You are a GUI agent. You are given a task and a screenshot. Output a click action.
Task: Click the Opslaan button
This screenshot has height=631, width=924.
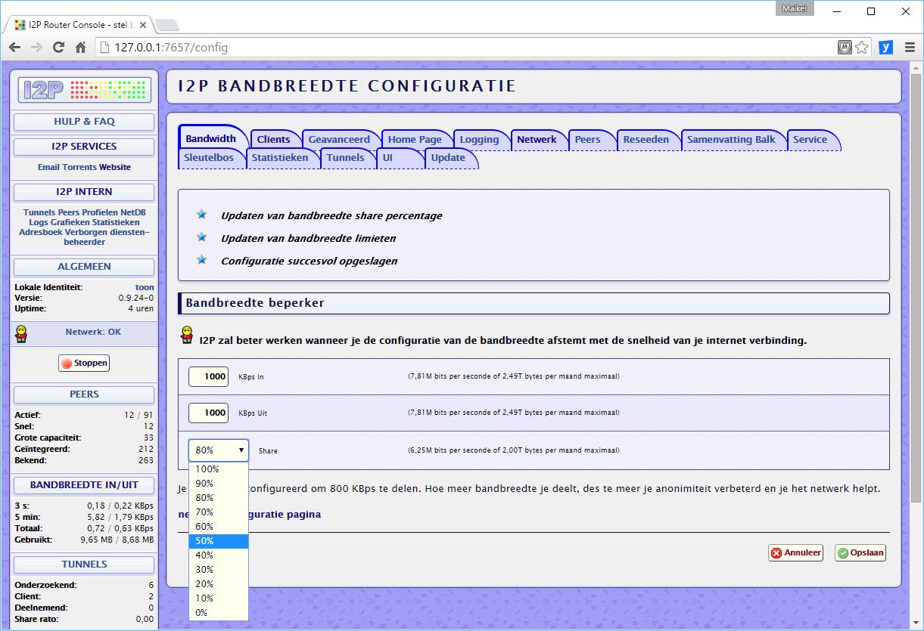pos(860,552)
